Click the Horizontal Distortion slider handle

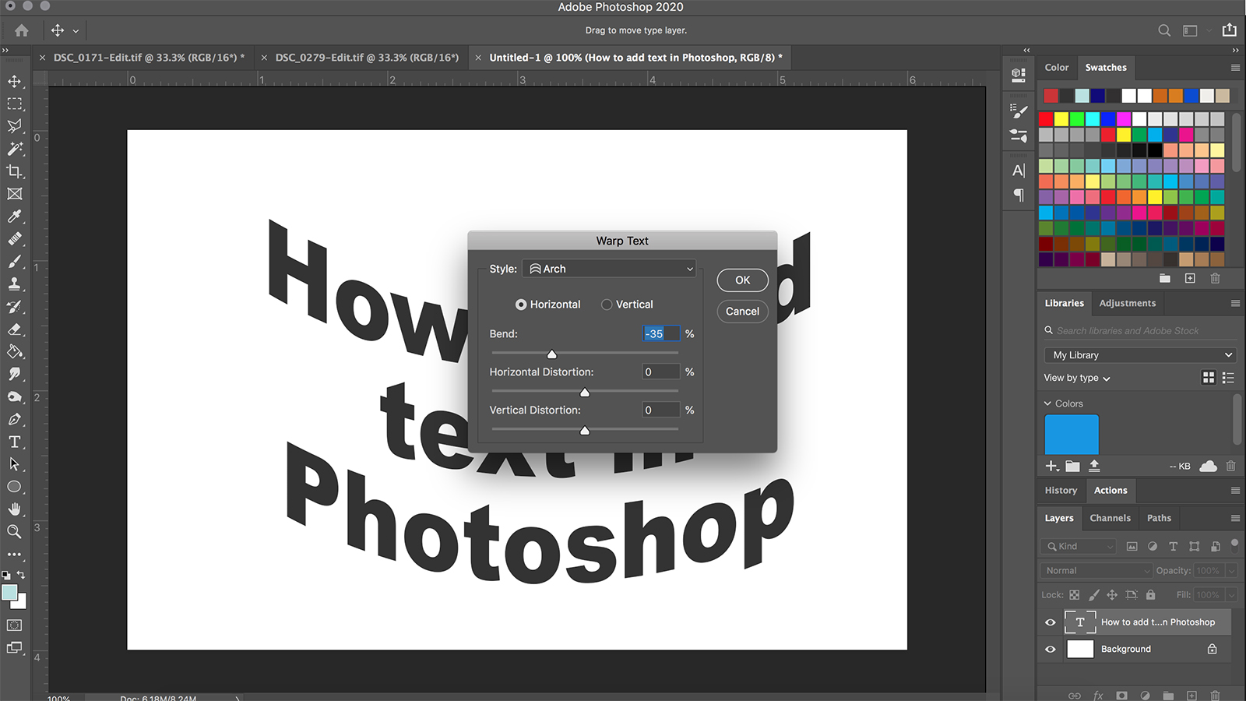point(585,393)
